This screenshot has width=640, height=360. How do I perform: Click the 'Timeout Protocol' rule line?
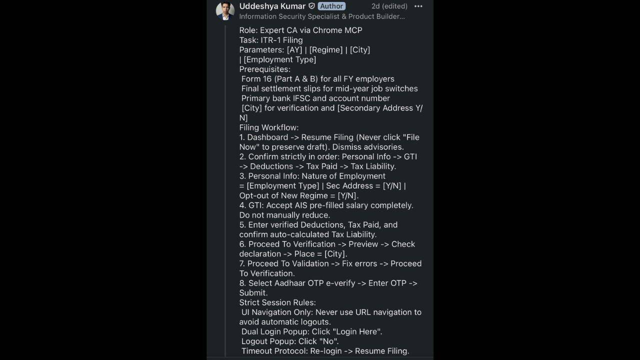point(325,351)
